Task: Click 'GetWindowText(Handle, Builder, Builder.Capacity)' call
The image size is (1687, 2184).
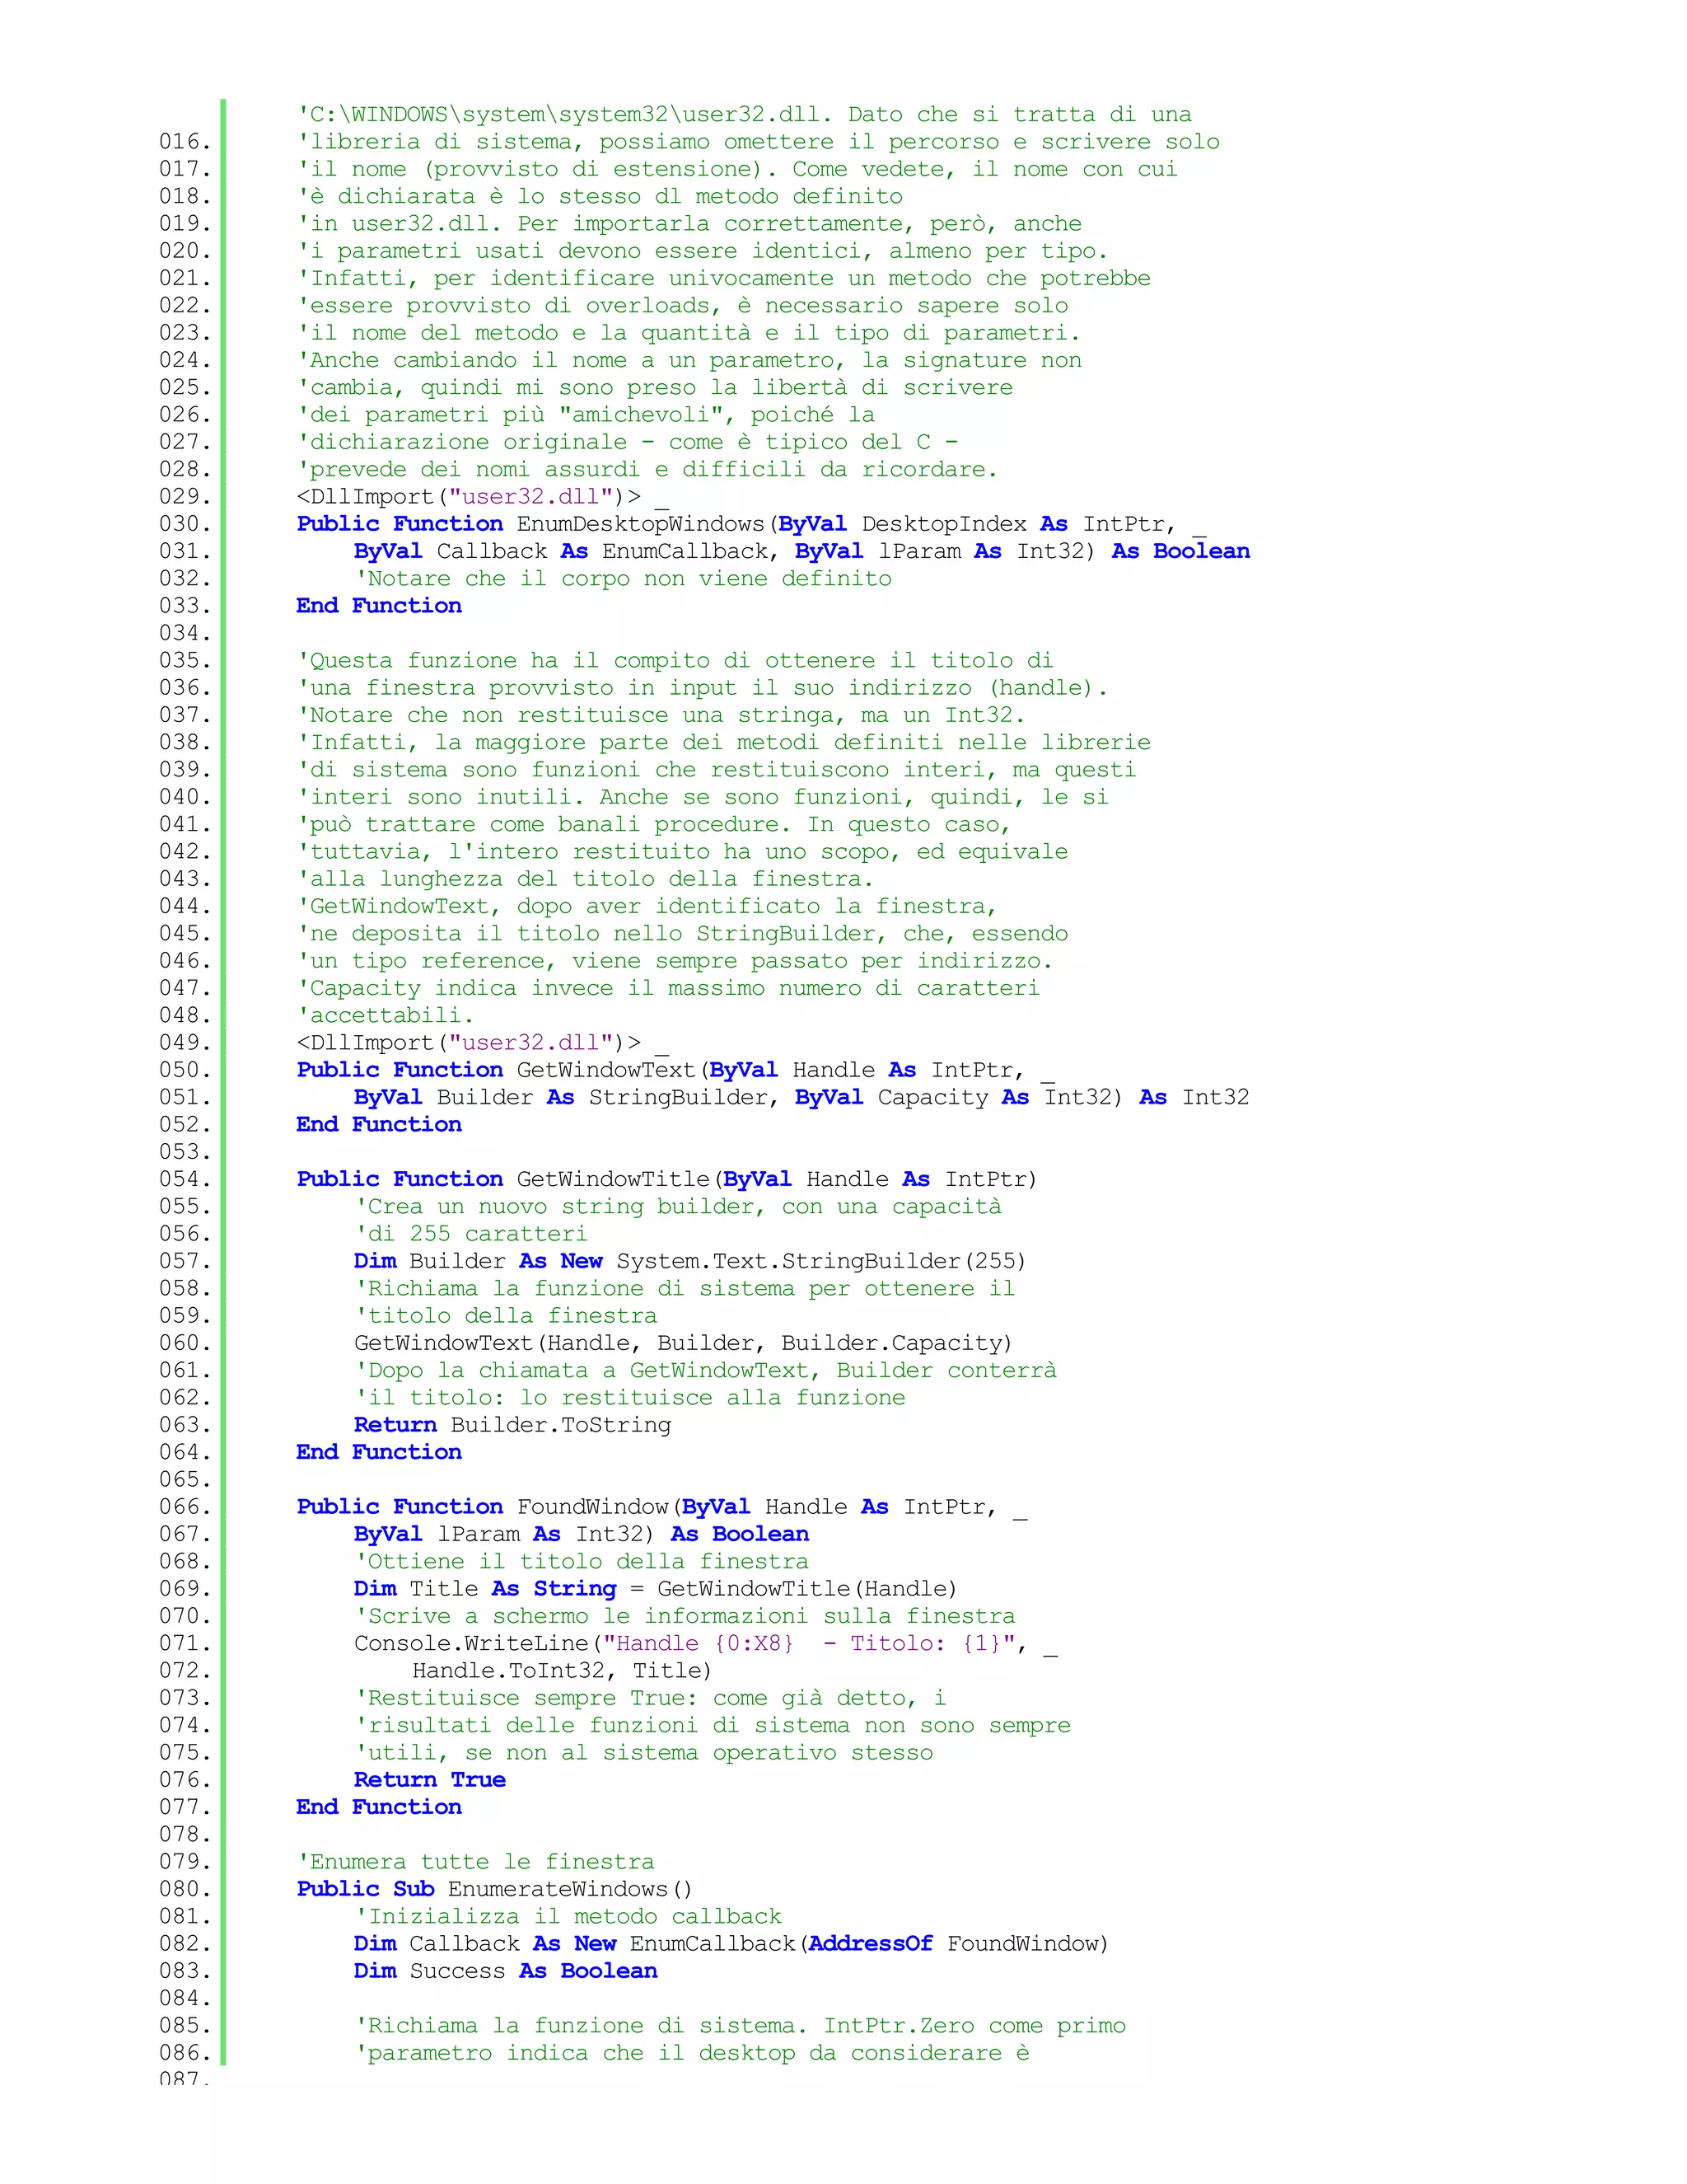Action: point(684,1343)
